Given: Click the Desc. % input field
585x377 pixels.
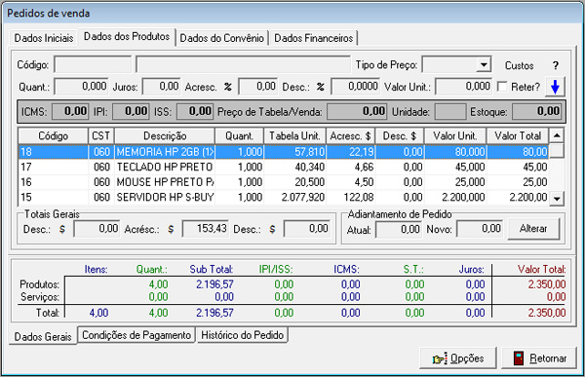Looking at the screenshot, I should point(356,87).
